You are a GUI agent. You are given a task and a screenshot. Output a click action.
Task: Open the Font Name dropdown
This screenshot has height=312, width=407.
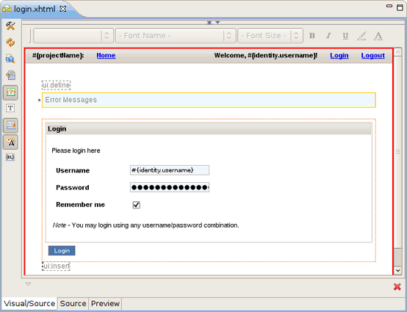(176, 35)
